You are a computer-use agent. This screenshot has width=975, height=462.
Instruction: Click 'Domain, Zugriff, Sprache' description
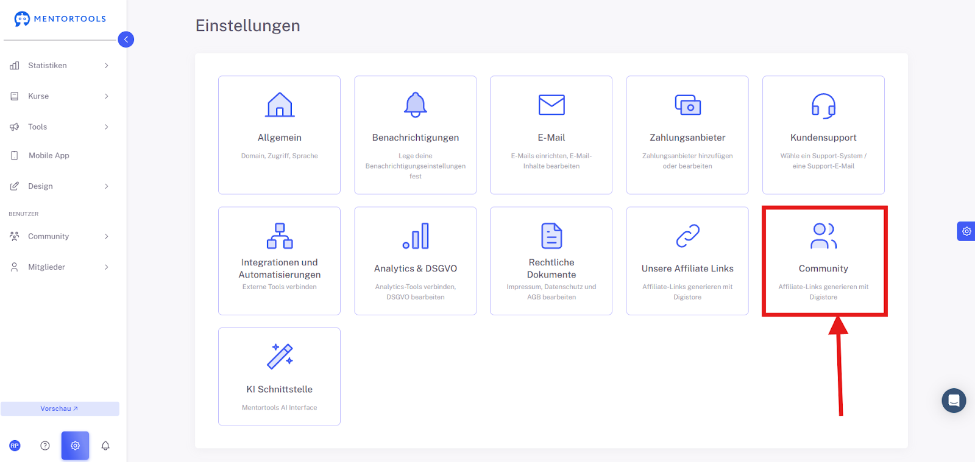(x=280, y=156)
